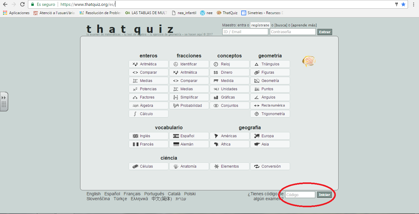Focus the Código exam code field

tap(300, 195)
